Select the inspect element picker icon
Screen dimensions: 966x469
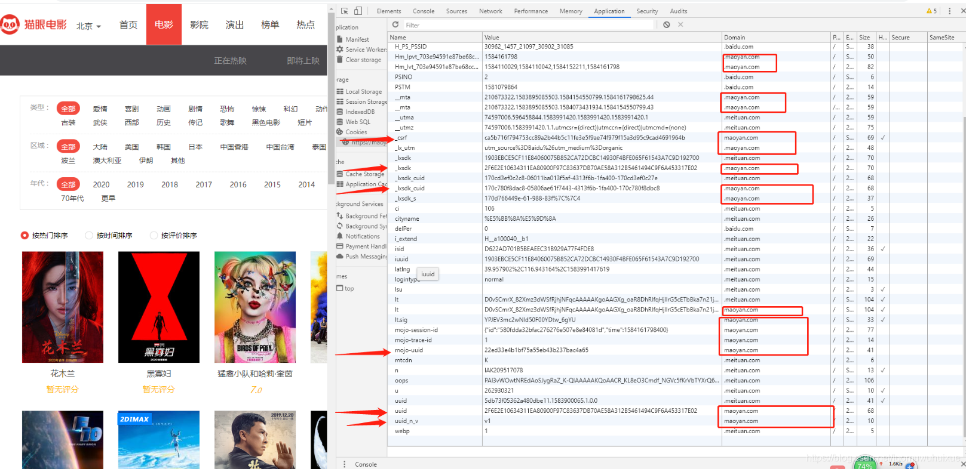coord(345,11)
